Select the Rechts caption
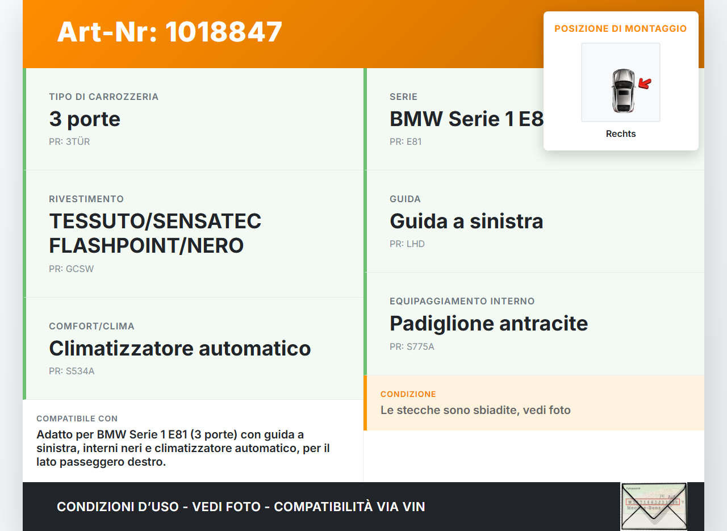727x531 pixels. [x=621, y=134]
